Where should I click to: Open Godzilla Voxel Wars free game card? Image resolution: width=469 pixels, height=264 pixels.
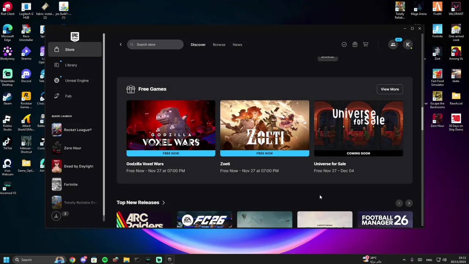pos(171,128)
